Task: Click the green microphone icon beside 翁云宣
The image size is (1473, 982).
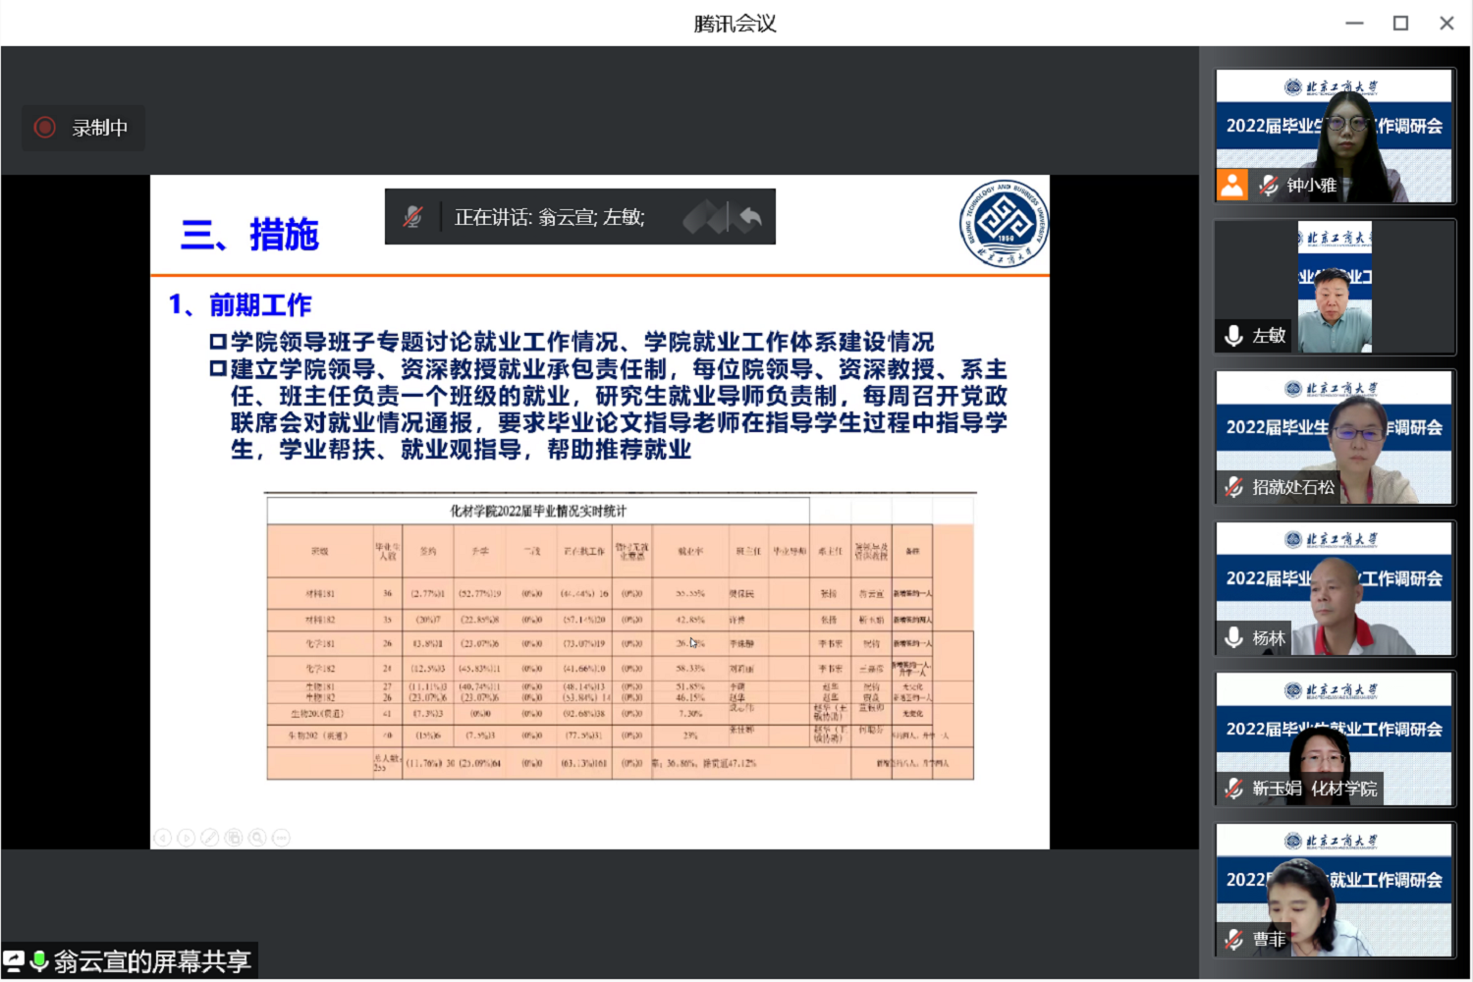Action: tap(39, 960)
